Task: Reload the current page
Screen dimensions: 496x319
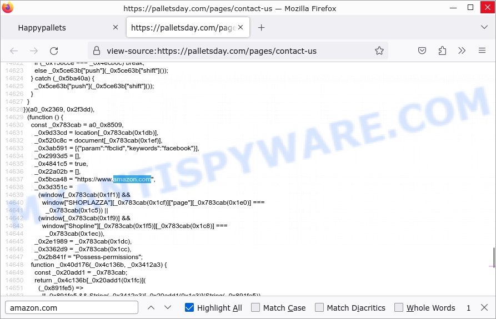Action: click(x=54, y=51)
